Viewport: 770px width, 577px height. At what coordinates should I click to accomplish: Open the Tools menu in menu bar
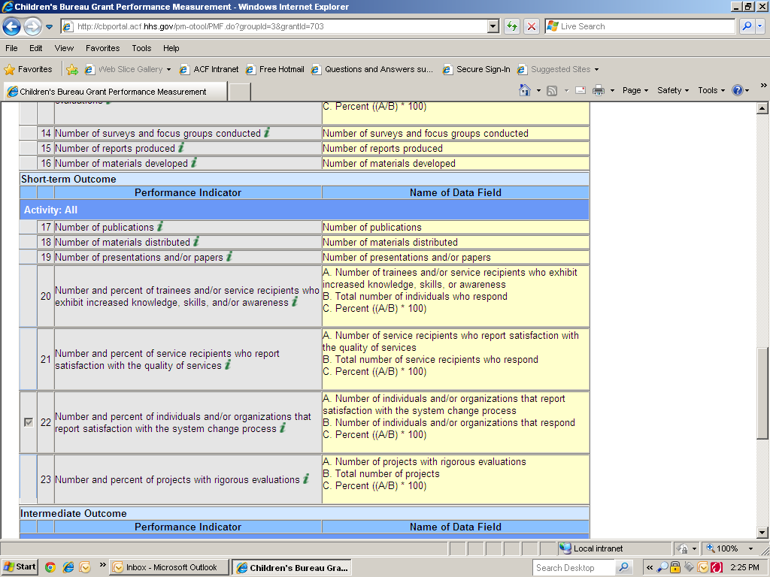(x=141, y=48)
